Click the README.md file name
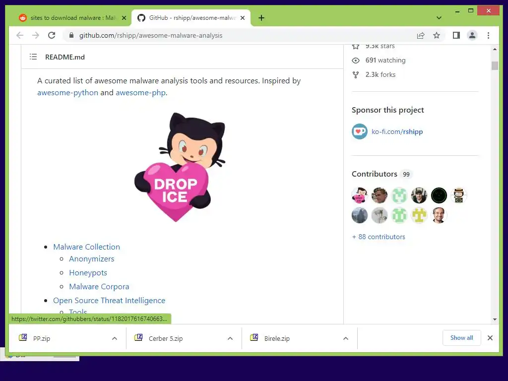The image size is (508, 381). tap(65, 57)
